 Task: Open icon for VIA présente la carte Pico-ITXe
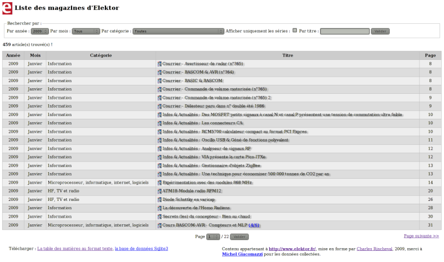159,158
